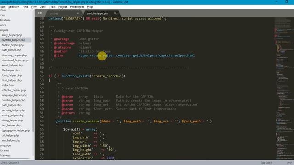
Task: Click the 'img_width' key on line 69
Action: click(x=81, y=146)
